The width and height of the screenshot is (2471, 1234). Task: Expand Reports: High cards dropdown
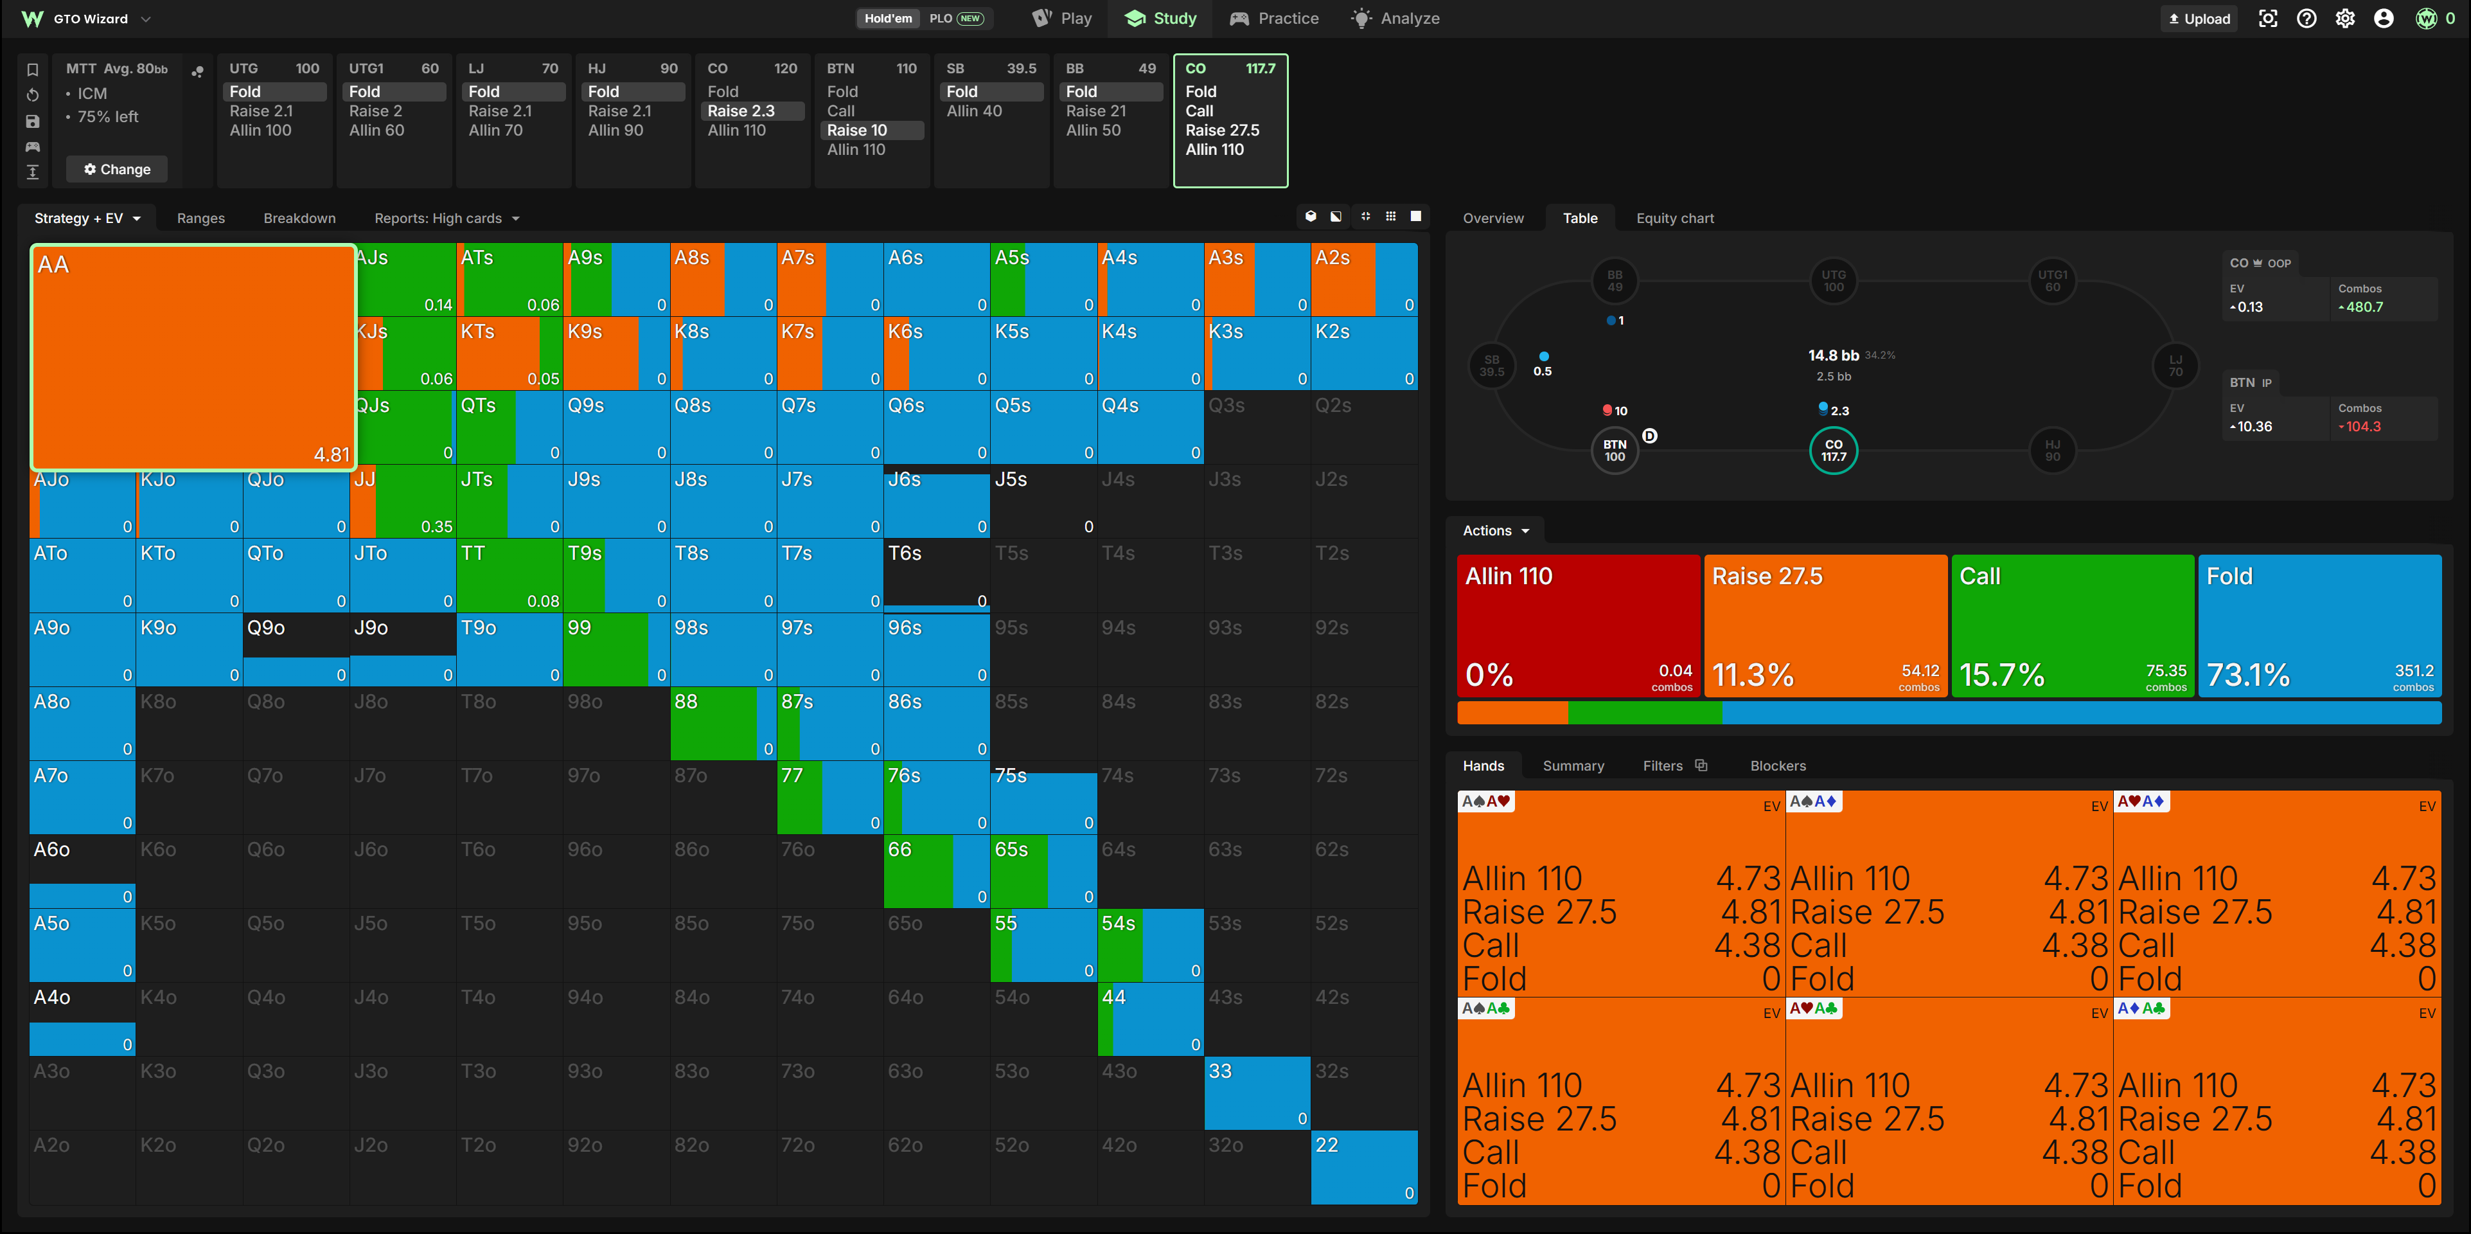(447, 218)
